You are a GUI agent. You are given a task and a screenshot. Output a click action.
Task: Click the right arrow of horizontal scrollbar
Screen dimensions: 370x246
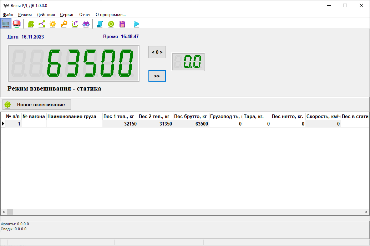[366, 212]
